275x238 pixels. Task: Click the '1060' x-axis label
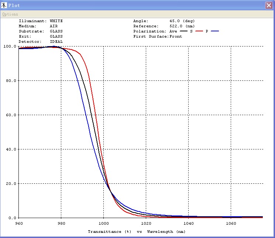pyautogui.click(x=231, y=224)
